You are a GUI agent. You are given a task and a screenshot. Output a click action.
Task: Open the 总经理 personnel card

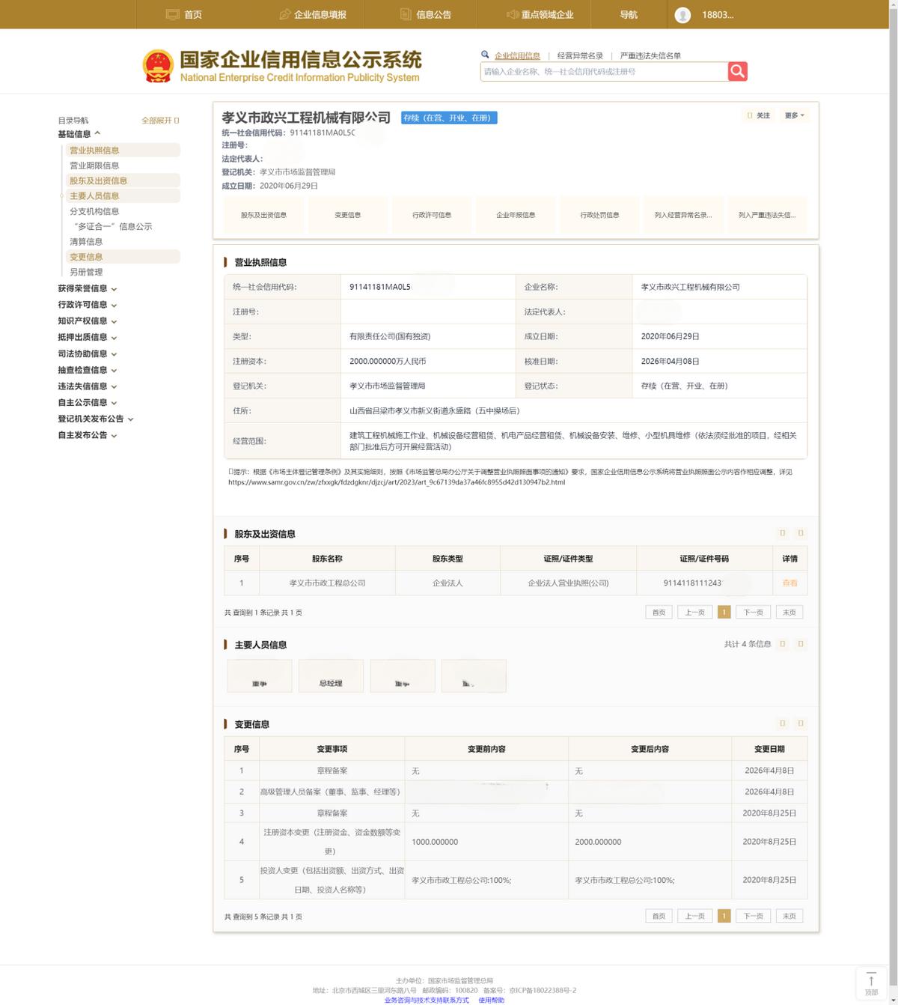(331, 675)
